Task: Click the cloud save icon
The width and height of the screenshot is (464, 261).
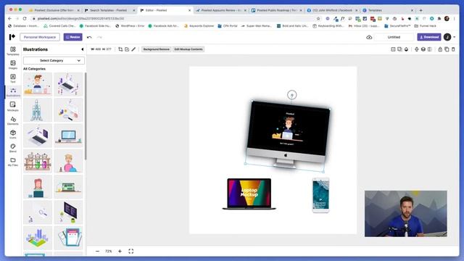Action: [369, 37]
